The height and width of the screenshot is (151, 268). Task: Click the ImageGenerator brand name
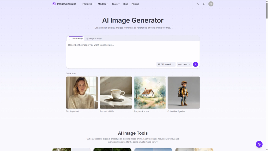coord(66,4)
